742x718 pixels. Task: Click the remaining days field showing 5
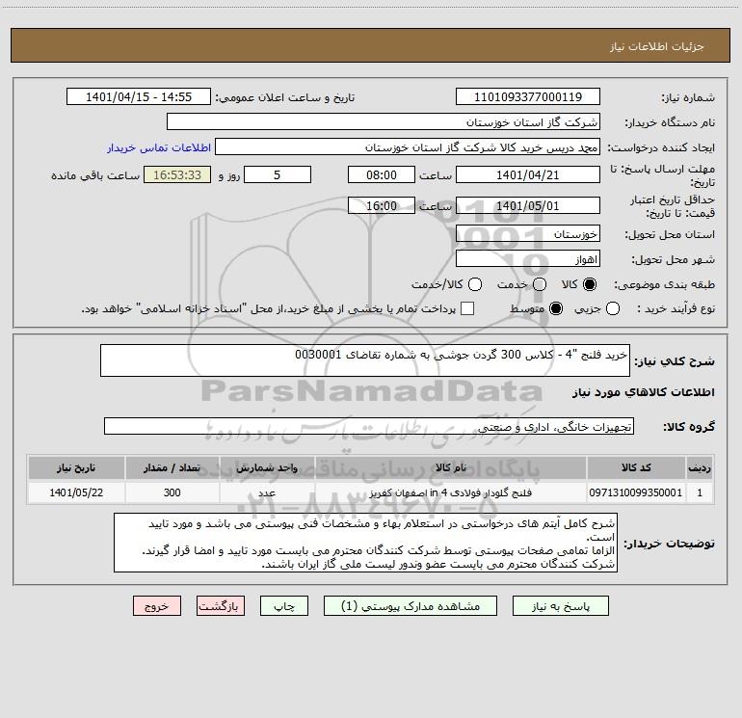tap(278, 175)
